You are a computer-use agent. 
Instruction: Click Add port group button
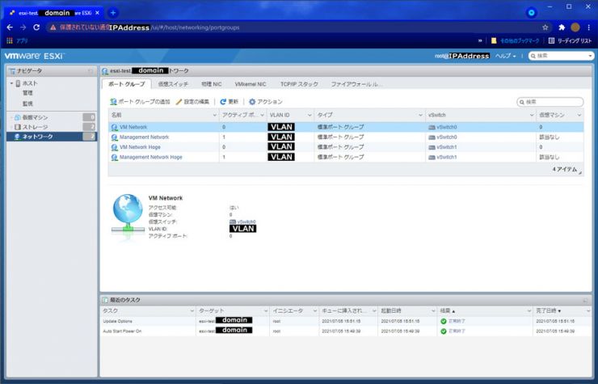click(140, 102)
